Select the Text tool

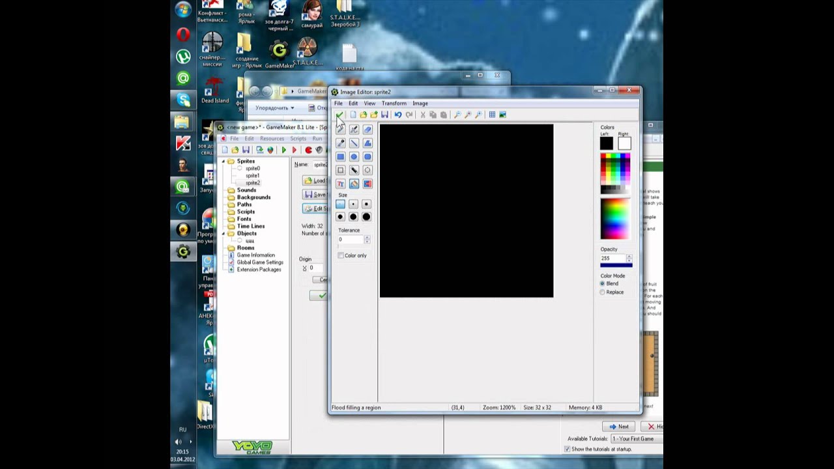(340, 184)
